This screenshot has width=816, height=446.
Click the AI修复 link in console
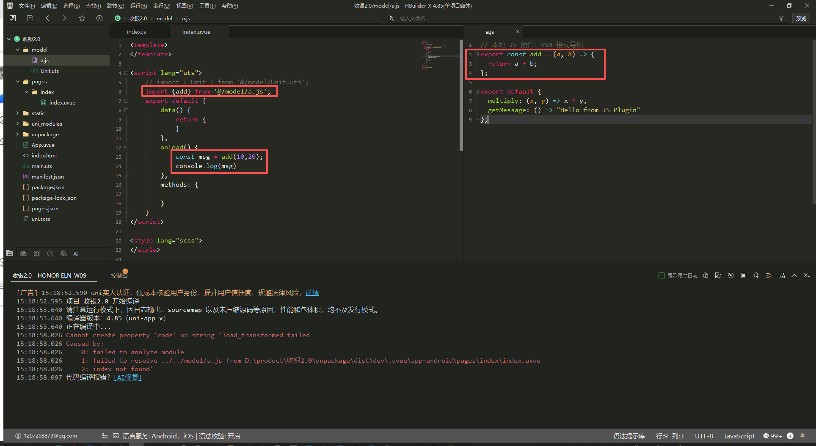(x=127, y=377)
